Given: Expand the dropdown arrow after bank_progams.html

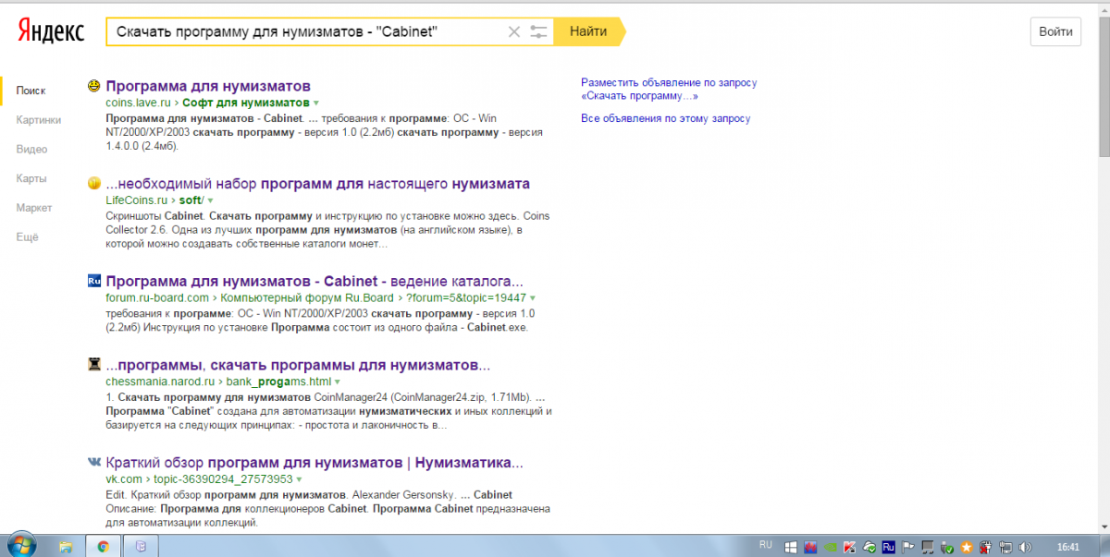Looking at the screenshot, I should pyautogui.click(x=338, y=381).
